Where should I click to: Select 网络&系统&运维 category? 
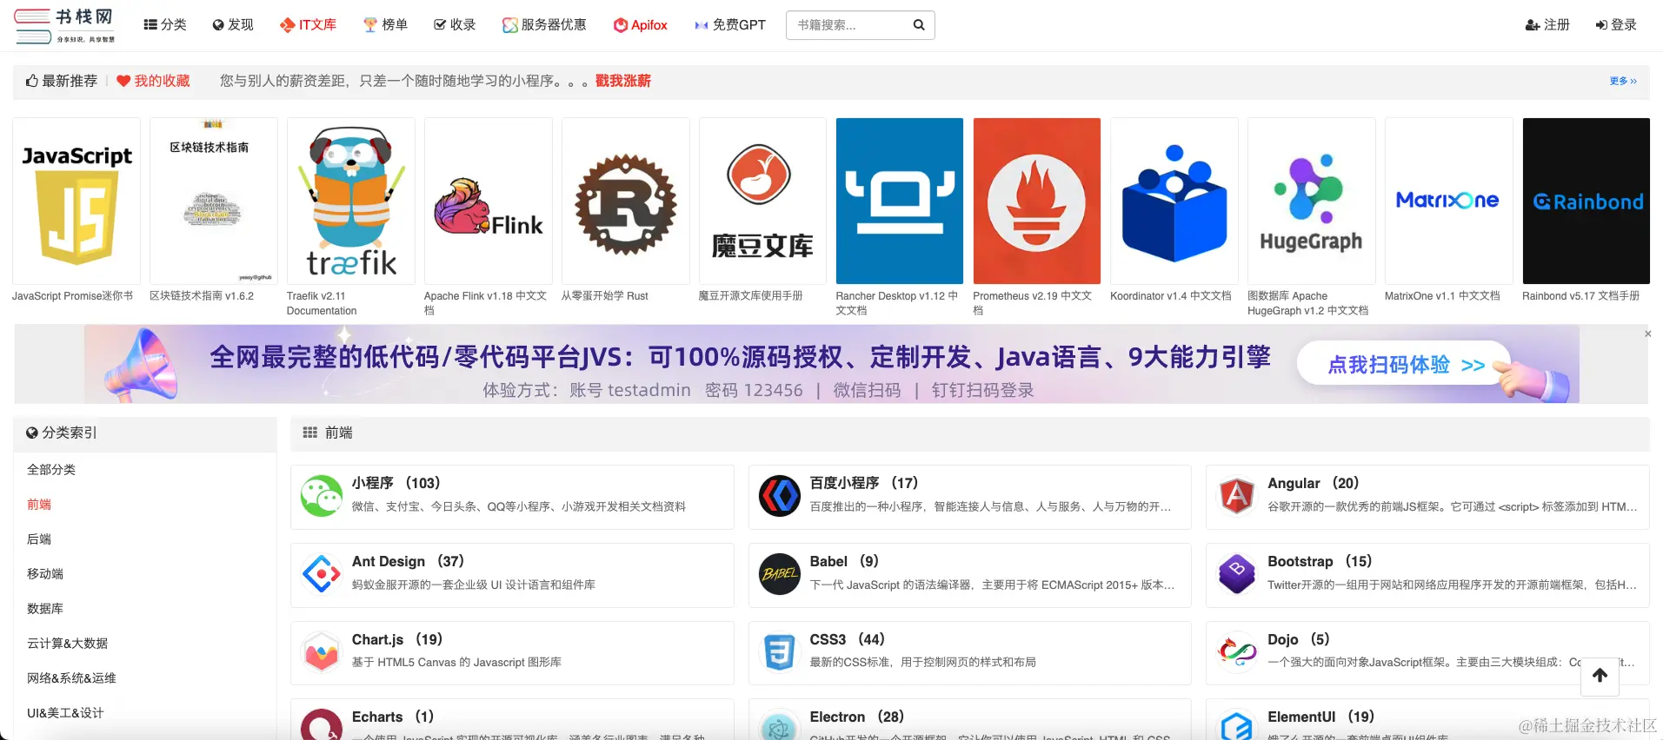click(x=71, y=677)
